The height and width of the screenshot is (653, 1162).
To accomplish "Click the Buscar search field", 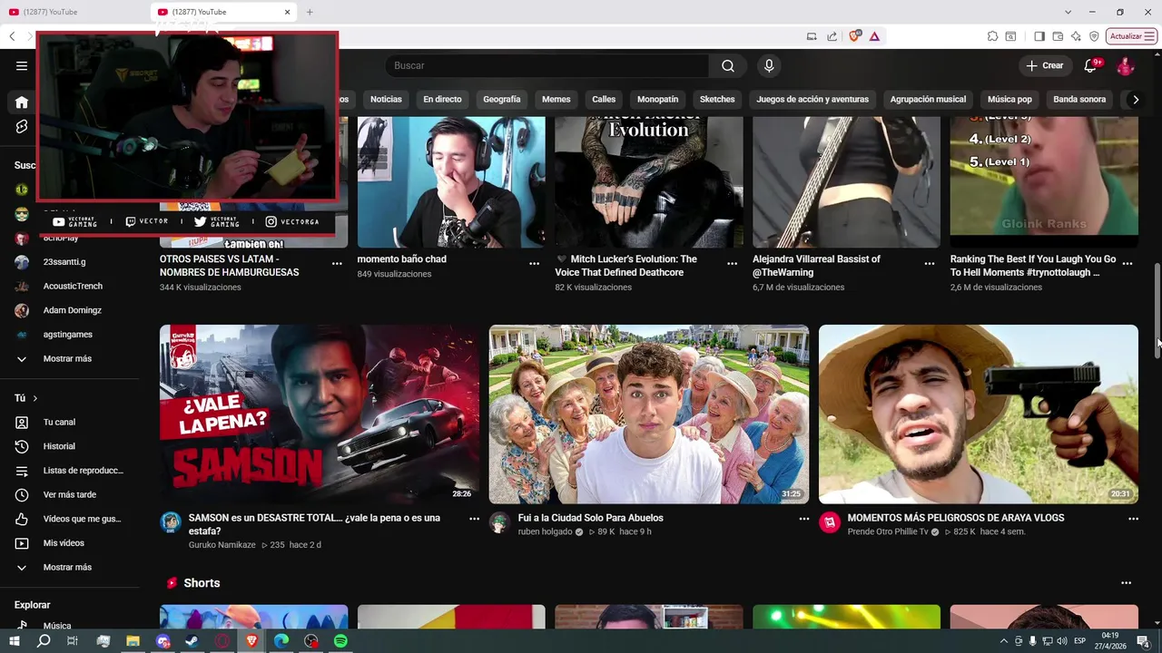I will click(x=547, y=65).
